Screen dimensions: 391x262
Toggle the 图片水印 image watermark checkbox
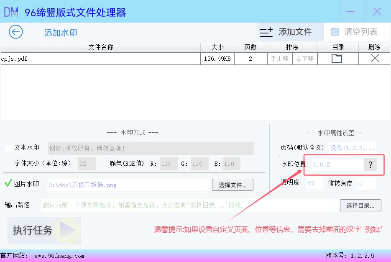[8, 183]
